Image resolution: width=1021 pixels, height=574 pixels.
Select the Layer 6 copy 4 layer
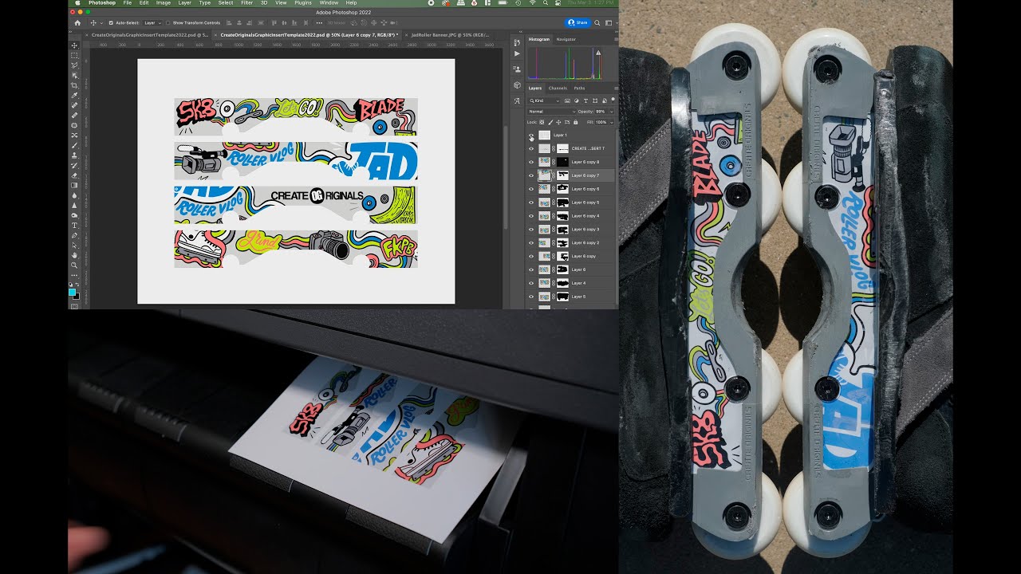(571, 216)
